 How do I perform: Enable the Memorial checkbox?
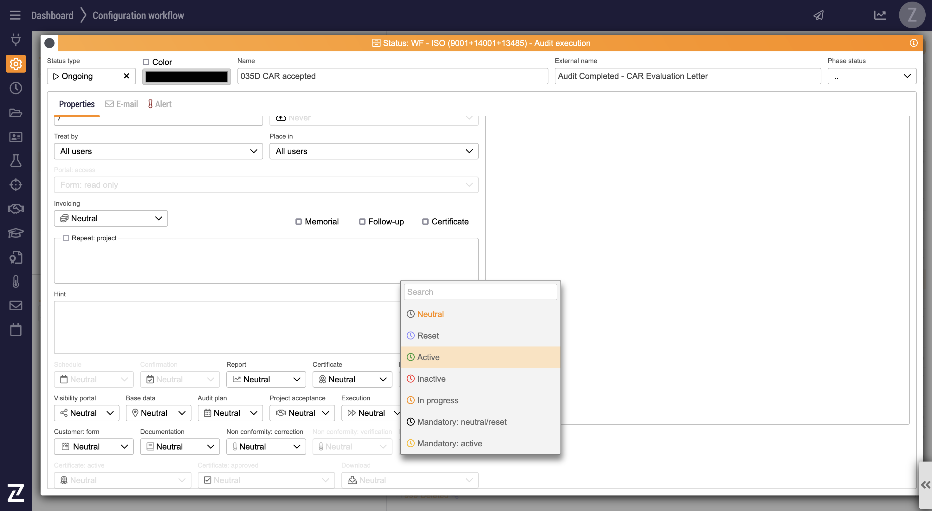coord(299,222)
